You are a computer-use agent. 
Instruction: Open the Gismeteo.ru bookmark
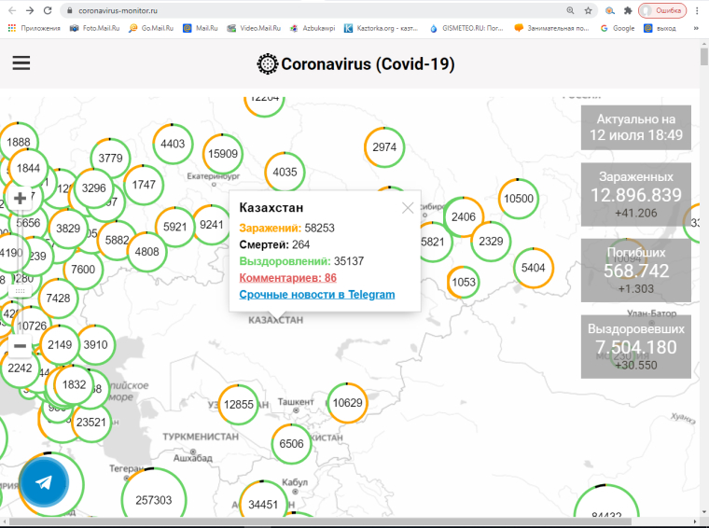[466, 28]
